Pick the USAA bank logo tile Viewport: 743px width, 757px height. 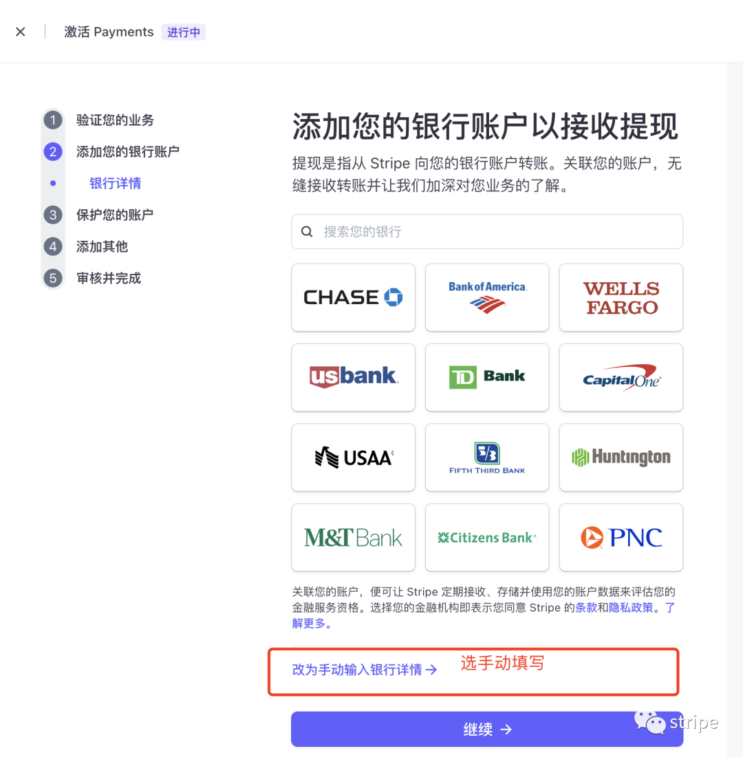click(x=353, y=457)
